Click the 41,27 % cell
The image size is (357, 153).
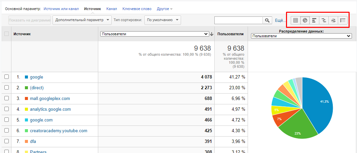tap(237, 77)
